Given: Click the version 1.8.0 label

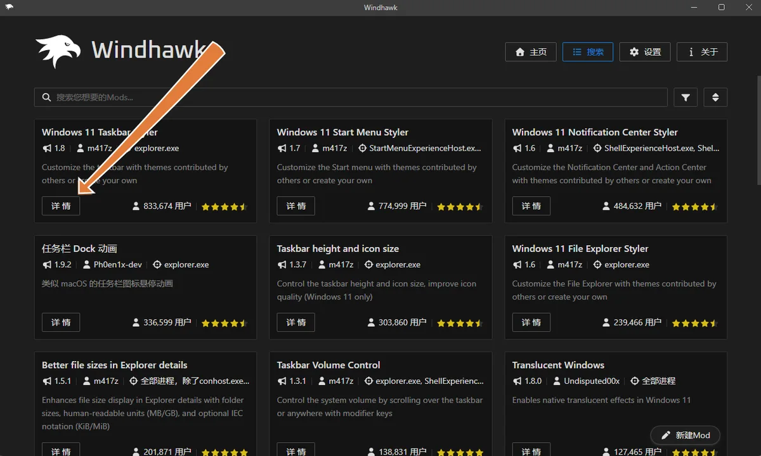Looking at the screenshot, I should 533,381.
